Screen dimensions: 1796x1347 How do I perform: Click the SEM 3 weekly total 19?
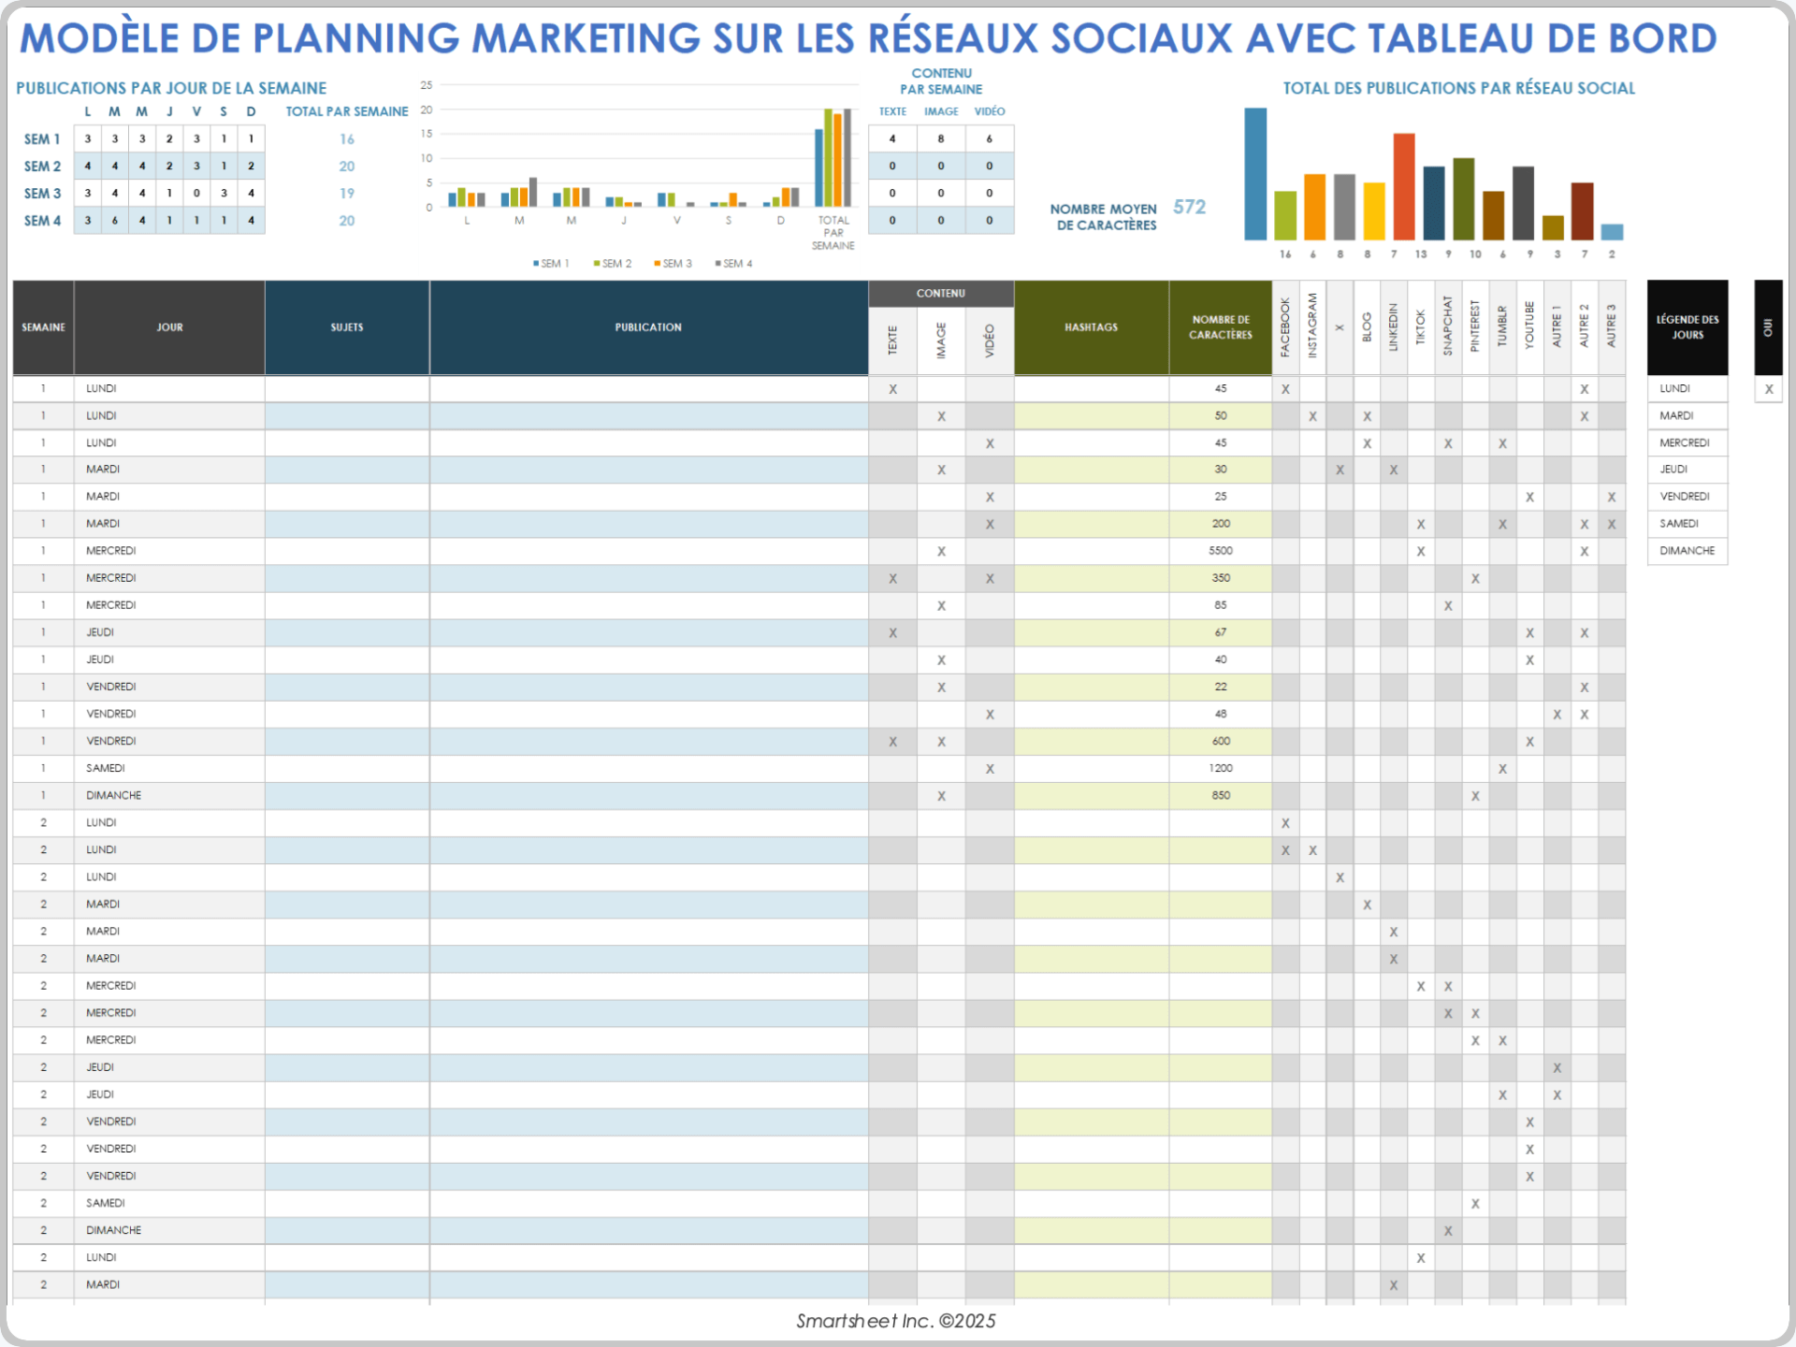pyautogui.click(x=347, y=193)
